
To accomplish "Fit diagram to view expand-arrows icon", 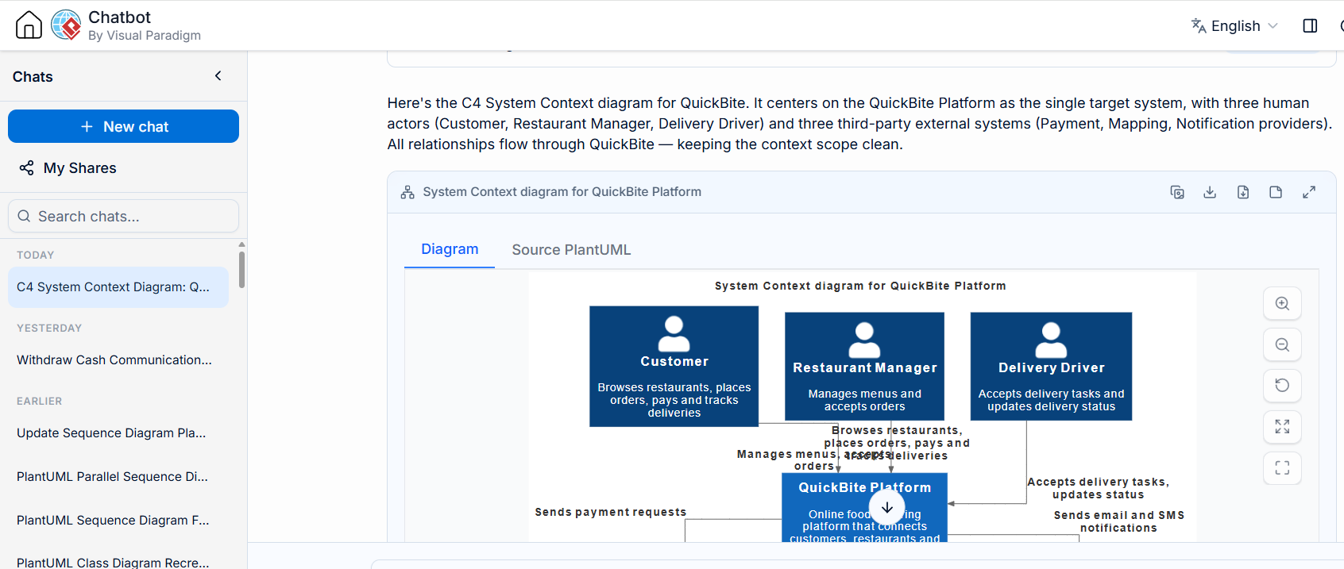I will point(1282,427).
